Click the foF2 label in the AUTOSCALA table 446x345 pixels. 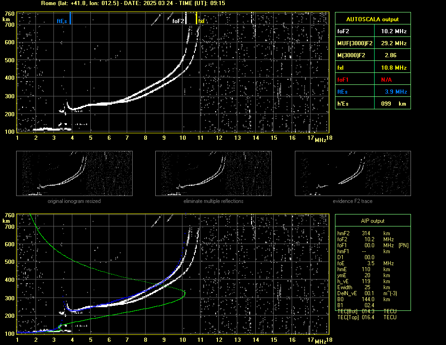343,31
